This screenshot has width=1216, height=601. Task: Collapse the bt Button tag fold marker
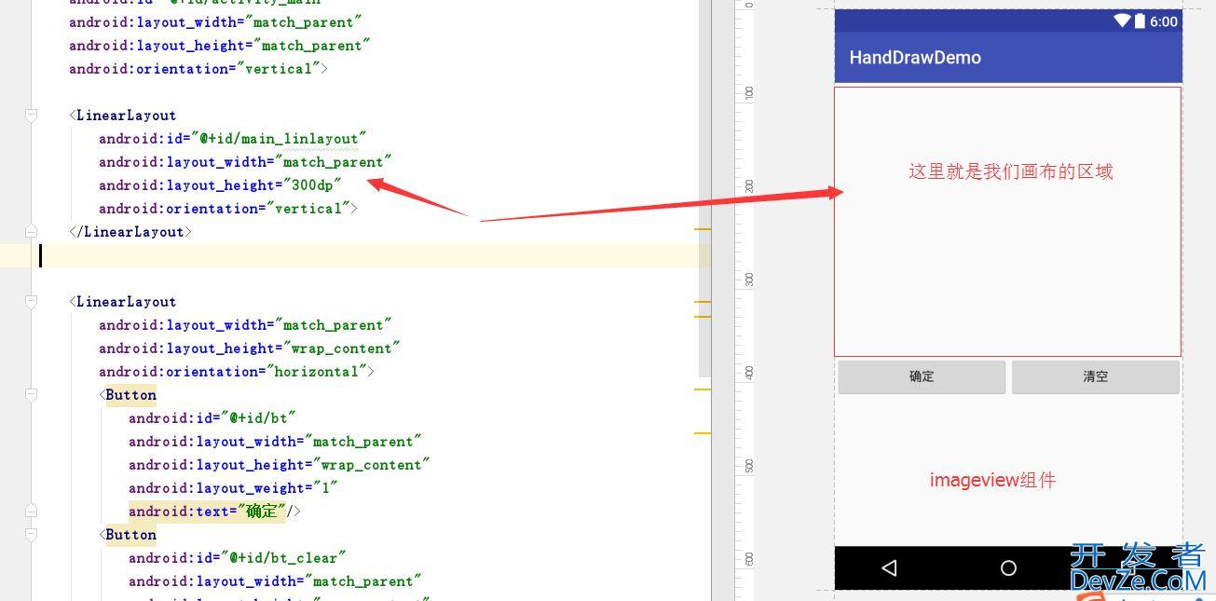click(x=31, y=395)
